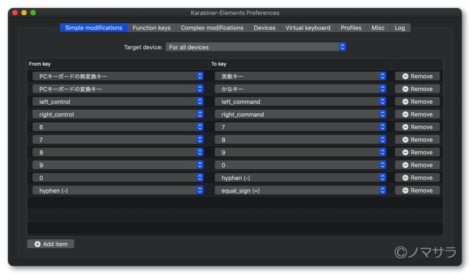The width and height of the screenshot is (470, 274).
Task: Switch to the Function keys tab
Action: point(152,28)
